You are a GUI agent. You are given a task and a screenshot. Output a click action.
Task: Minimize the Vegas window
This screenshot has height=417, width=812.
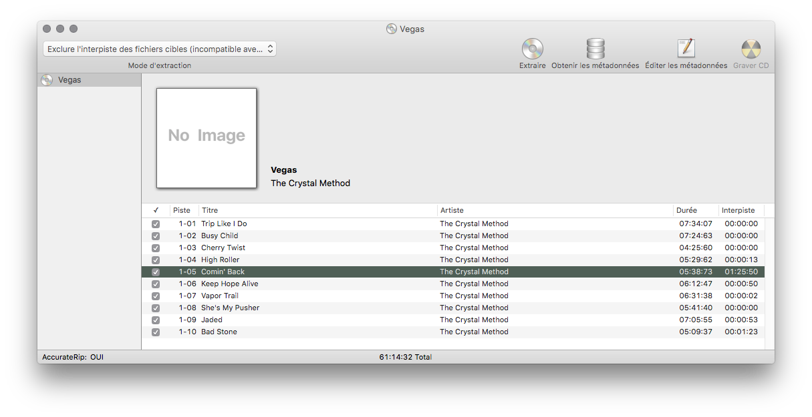click(x=60, y=29)
